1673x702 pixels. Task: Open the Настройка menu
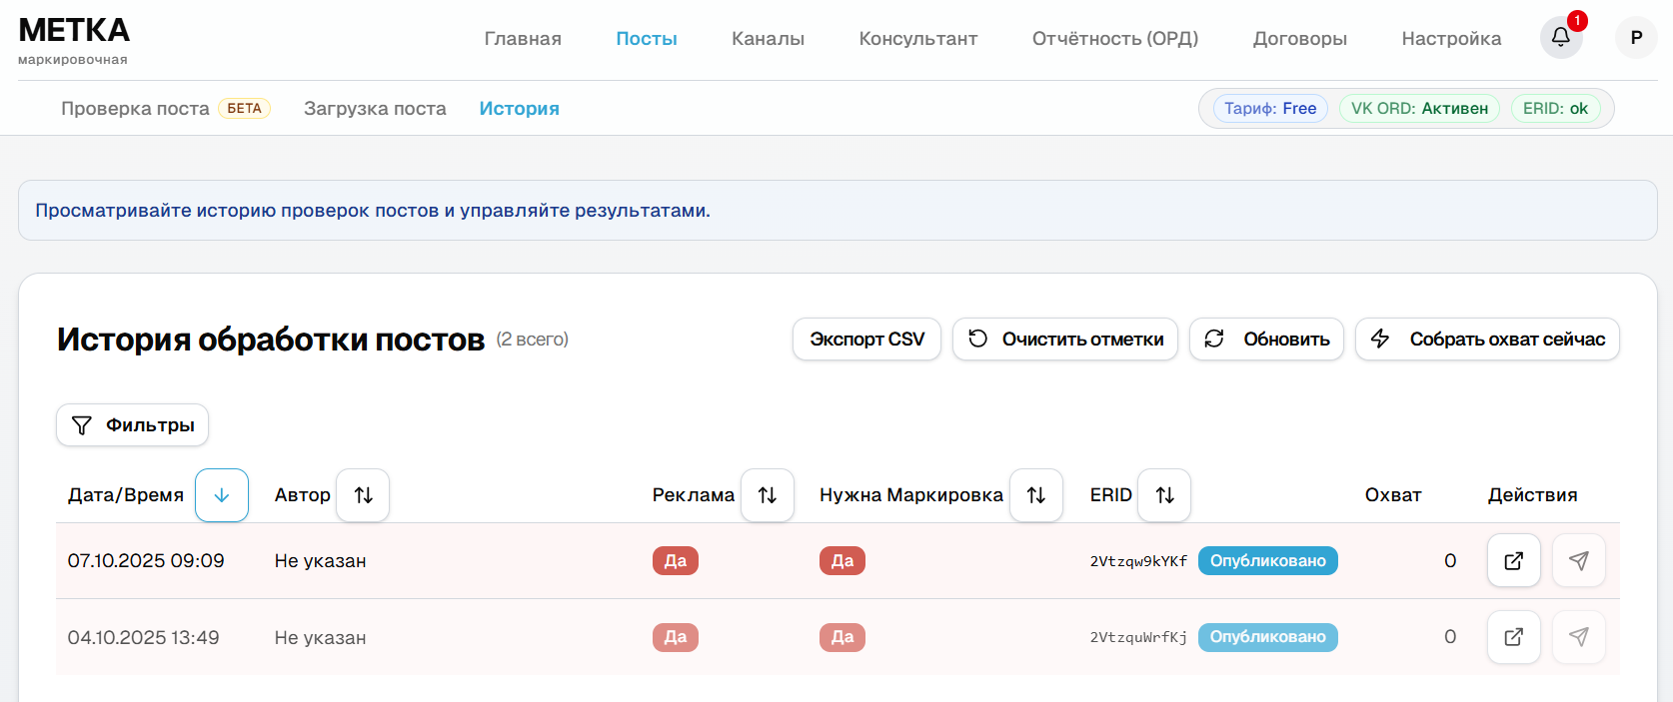pos(1451,39)
